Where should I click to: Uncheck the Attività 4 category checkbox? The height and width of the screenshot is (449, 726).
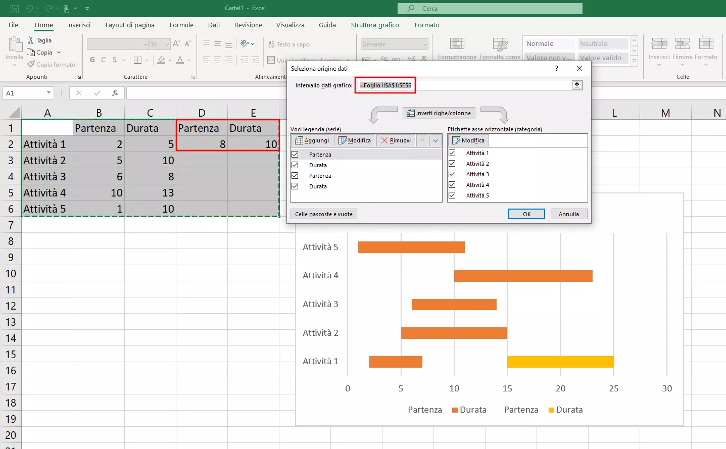[452, 184]
